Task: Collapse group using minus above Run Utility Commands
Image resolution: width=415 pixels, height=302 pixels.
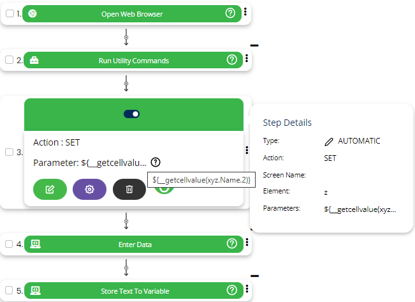Action: click(x=254, y=45)
